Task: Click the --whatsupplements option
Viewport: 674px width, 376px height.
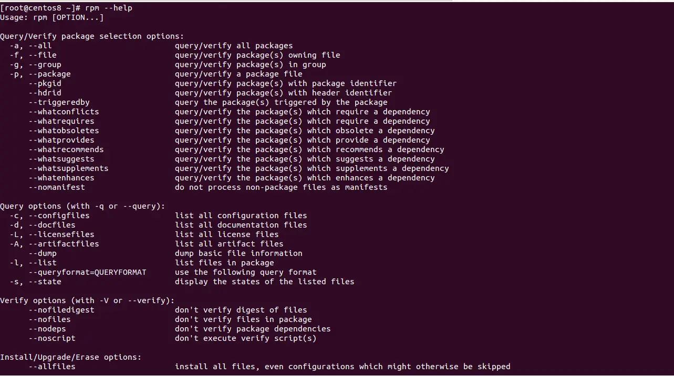Action: tap(68, 168)
